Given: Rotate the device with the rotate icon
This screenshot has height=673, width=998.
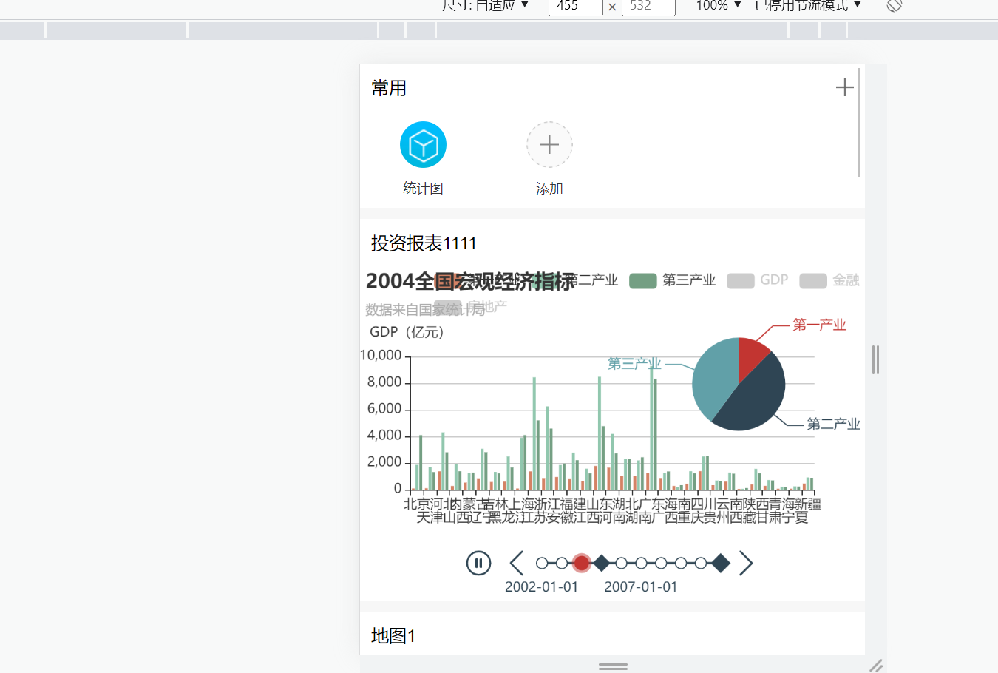Looking at the screenshot, I should click(x=895, y=5).
